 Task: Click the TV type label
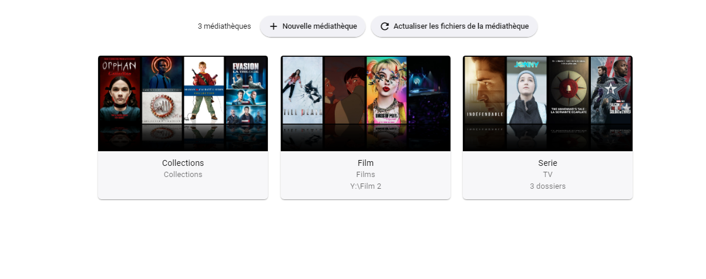(547, 175)
